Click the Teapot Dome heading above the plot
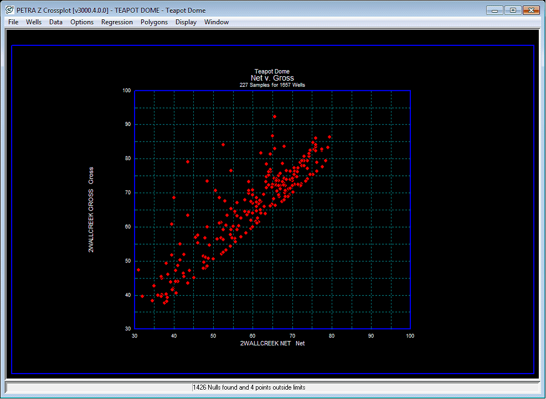Image resolution: width=546 pixels, height=399 pixels. click(x=272, y=71)
